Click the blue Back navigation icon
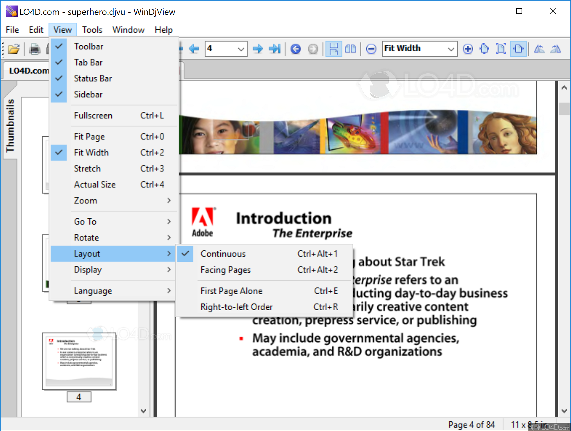571x431 pixels. click(296, 49)
